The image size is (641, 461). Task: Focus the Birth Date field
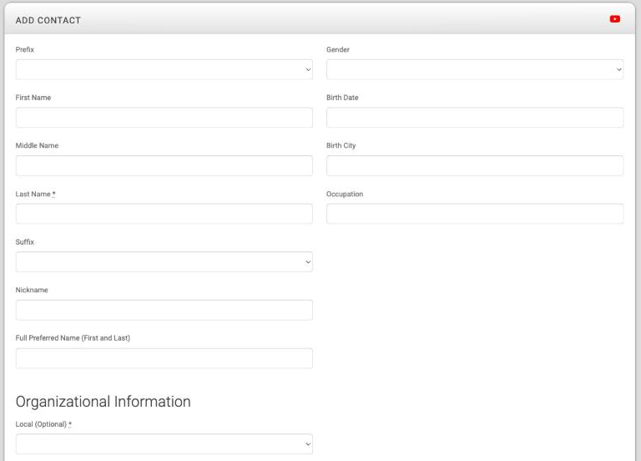475,118
